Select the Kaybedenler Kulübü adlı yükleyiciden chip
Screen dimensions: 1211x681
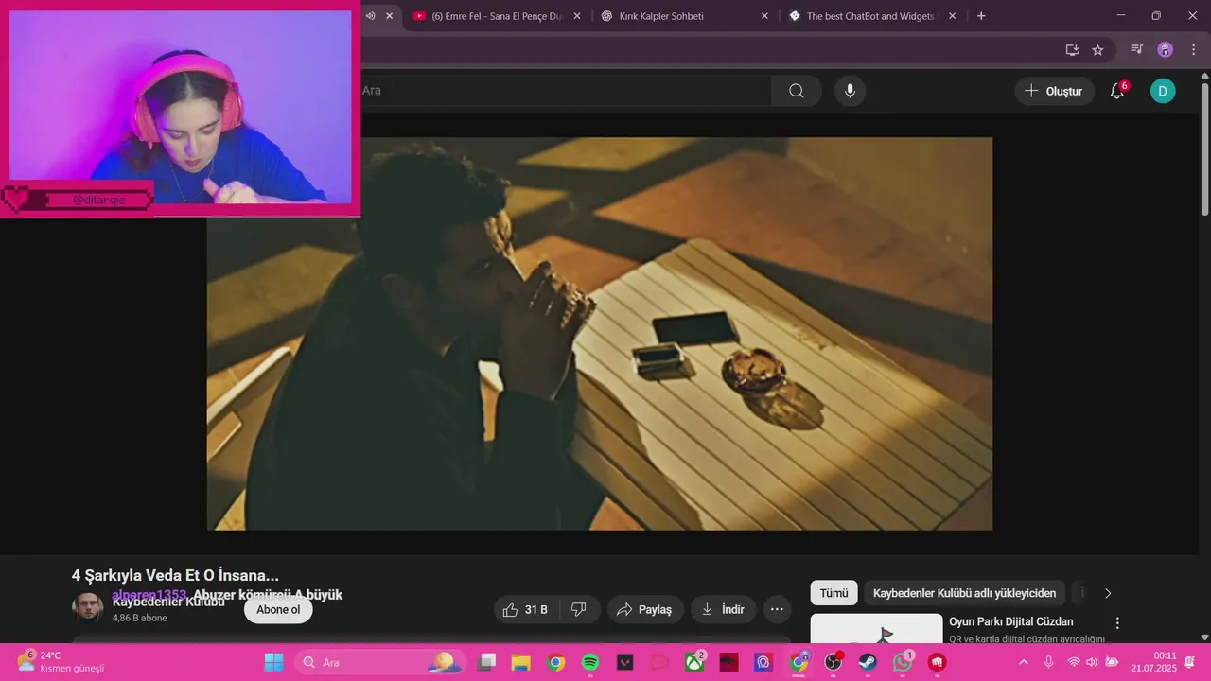[964, 593]
